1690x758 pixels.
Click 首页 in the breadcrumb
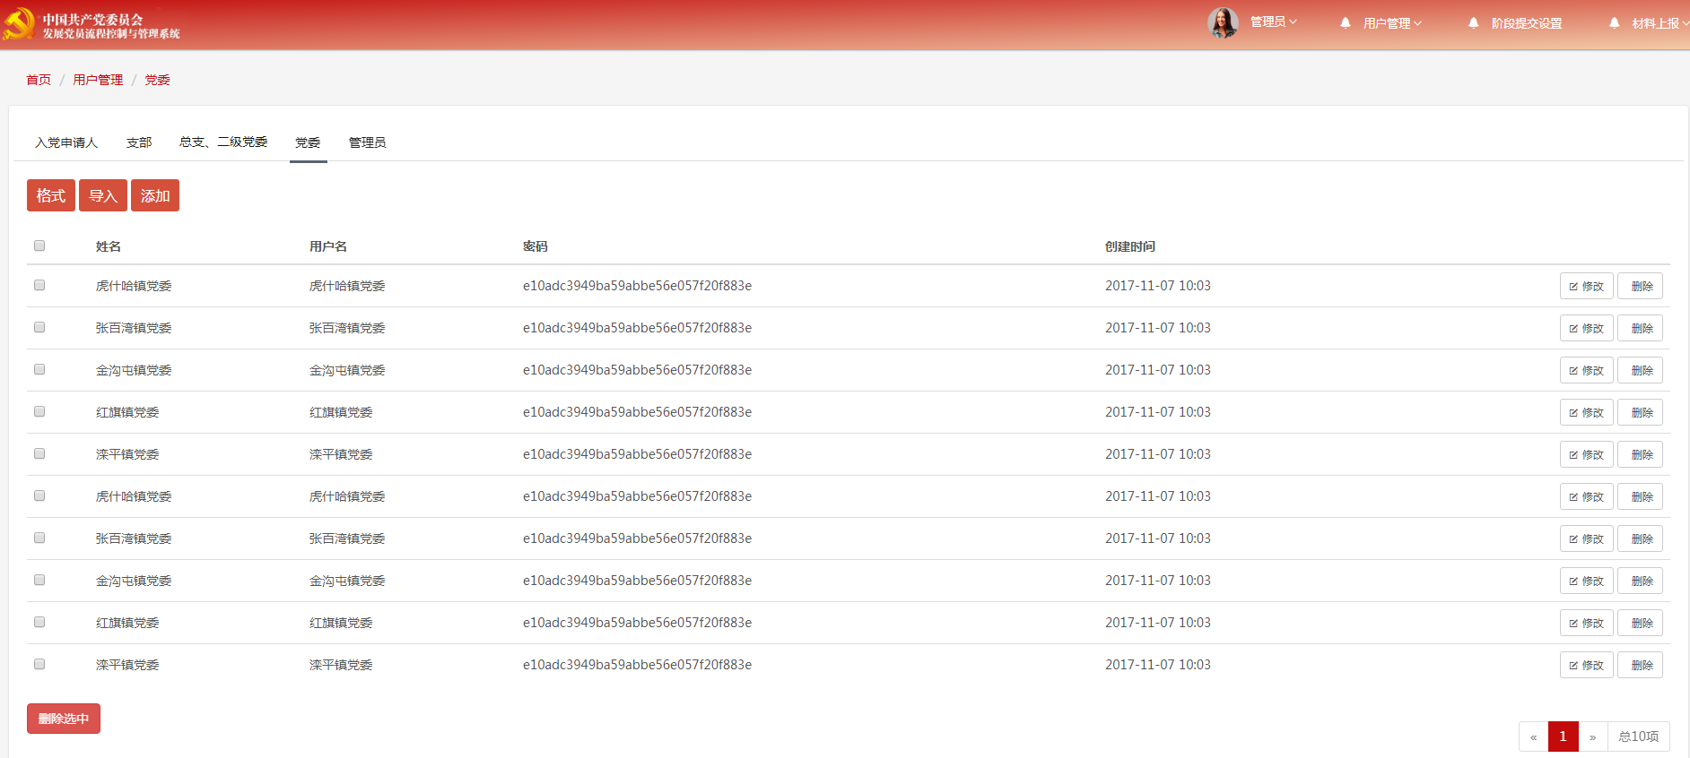point(39,80)
